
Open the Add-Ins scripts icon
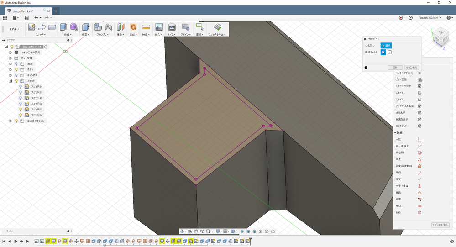tap(185, 27)
